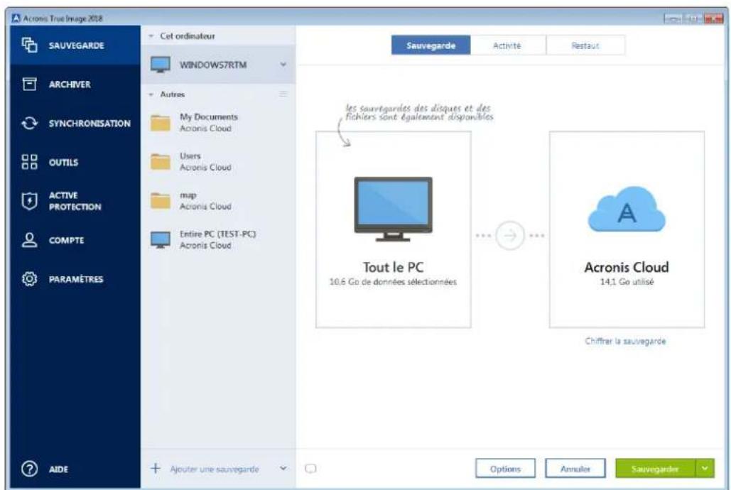
Task: Open the OUTILS menu label
Action: (x=63, y=162)
